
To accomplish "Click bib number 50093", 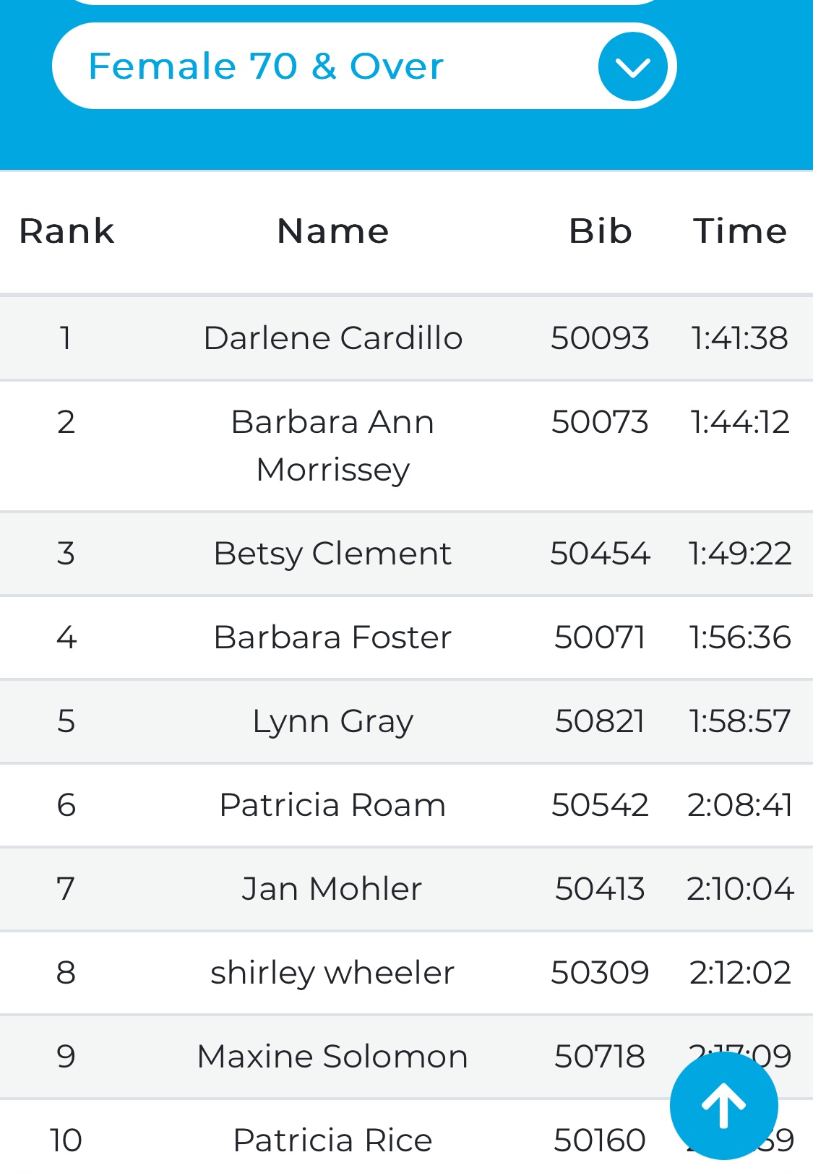I will (x=600, y=338).
